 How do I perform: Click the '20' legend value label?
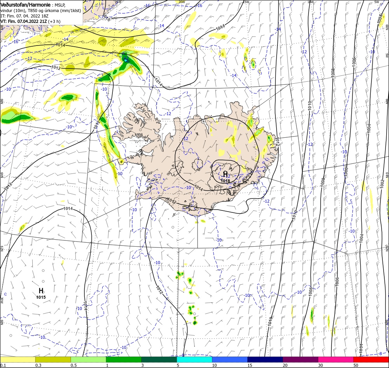285,365
